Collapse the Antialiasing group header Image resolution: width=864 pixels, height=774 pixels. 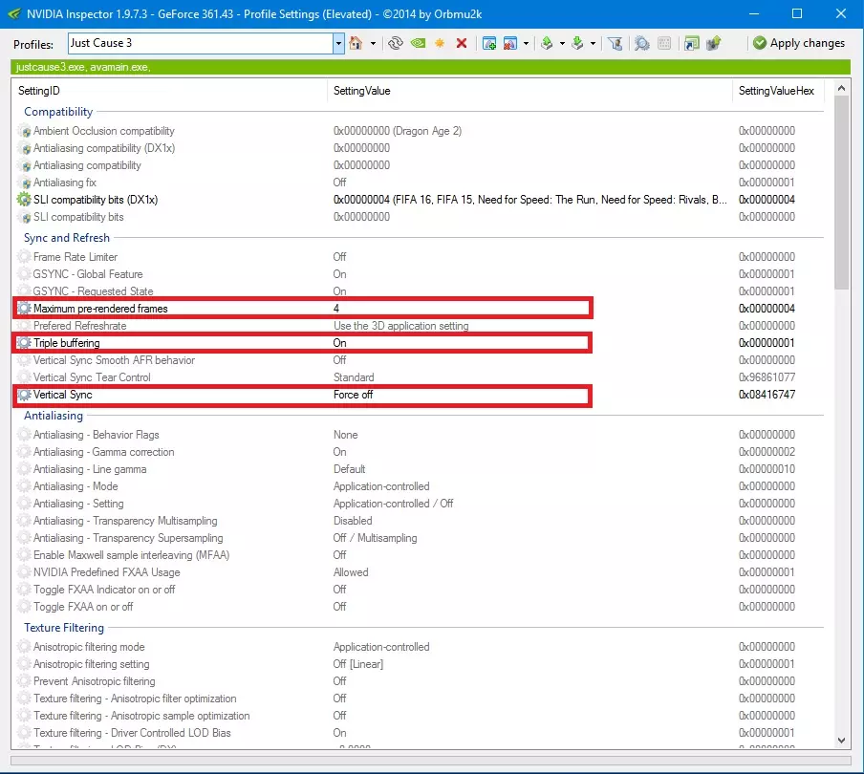click(54, 416)
